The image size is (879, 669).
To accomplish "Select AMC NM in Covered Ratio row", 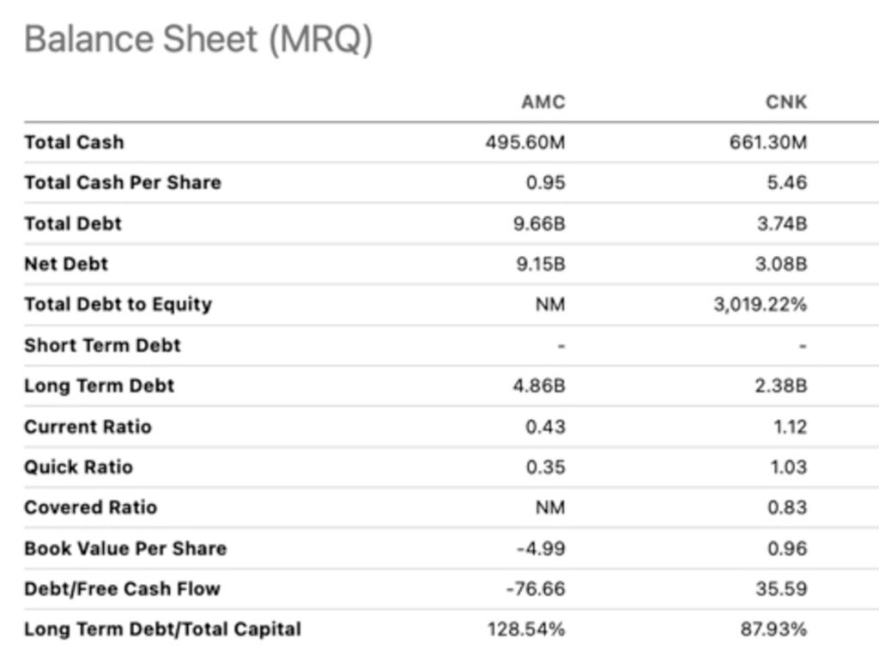I will tap(550, 508).
